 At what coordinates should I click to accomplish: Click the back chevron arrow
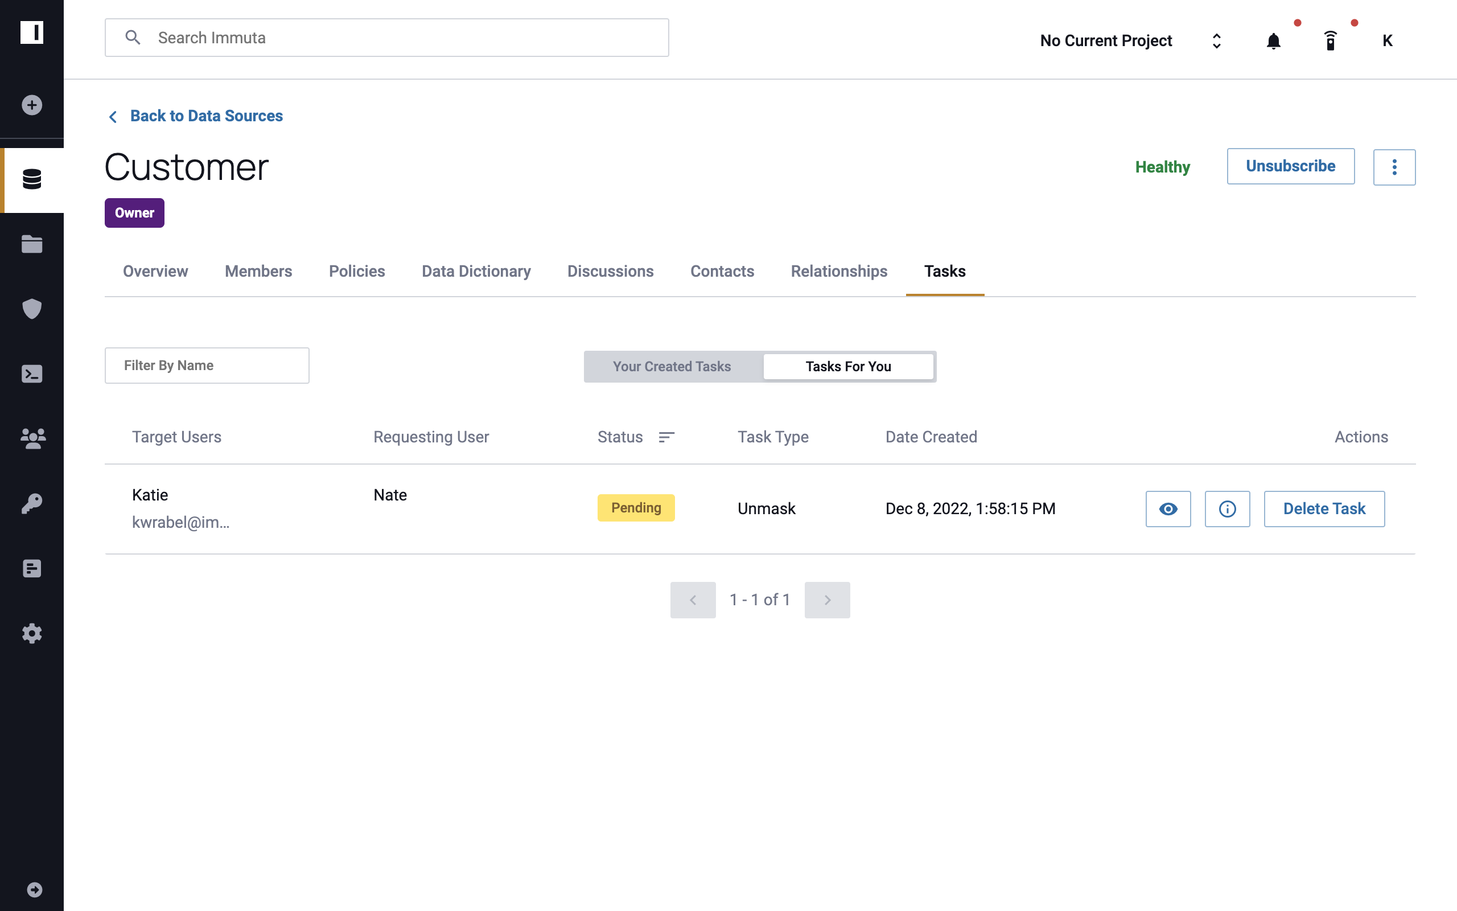click(x=113, y=116)
